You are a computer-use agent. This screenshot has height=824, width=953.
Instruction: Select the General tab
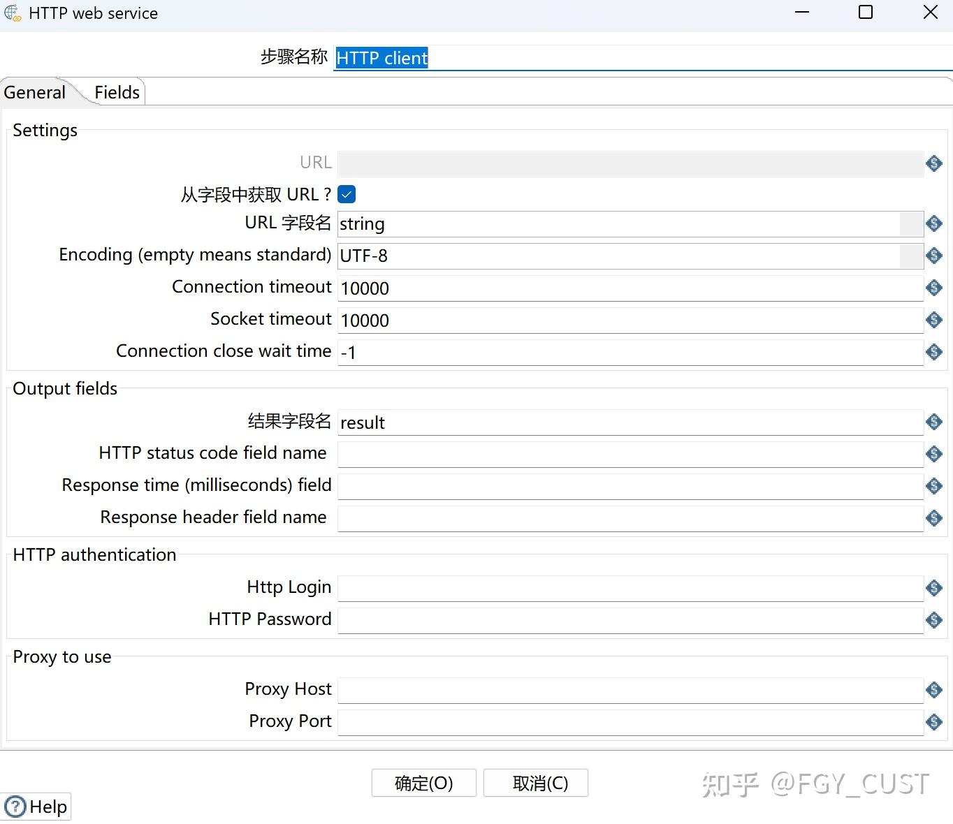(x=35, y=92)
